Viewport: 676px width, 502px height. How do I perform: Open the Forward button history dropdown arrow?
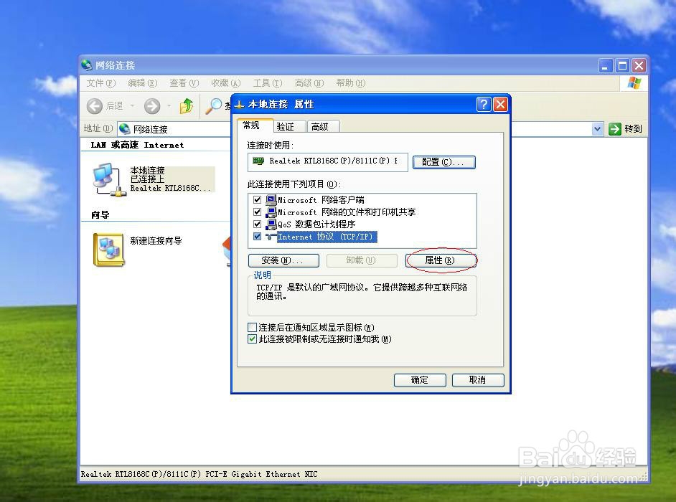pos(169,106)
